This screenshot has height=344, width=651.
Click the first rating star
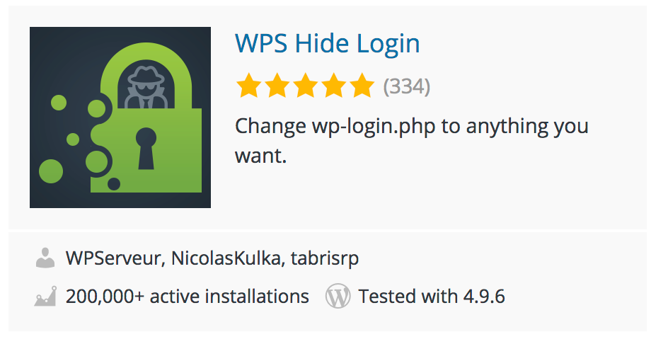point(249,87)
